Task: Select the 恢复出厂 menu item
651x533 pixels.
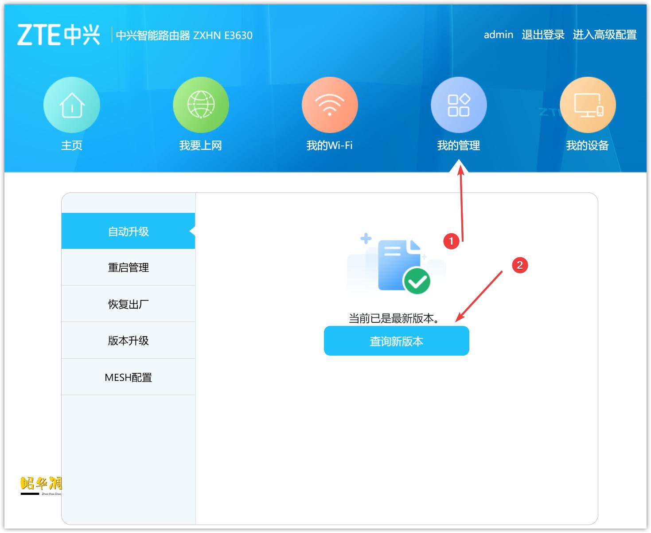Action: (x=129, y=304)
